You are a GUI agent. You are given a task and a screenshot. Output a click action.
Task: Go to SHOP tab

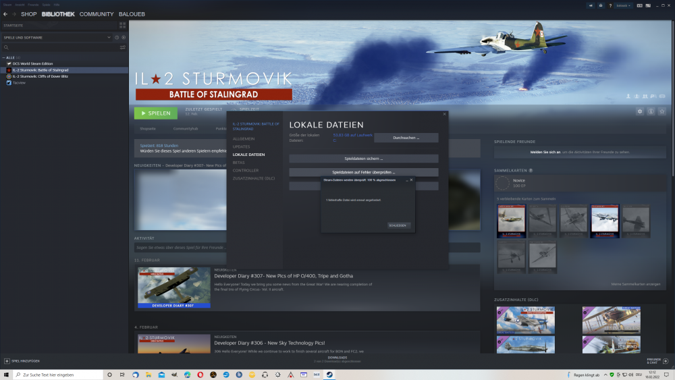[29, 14]
